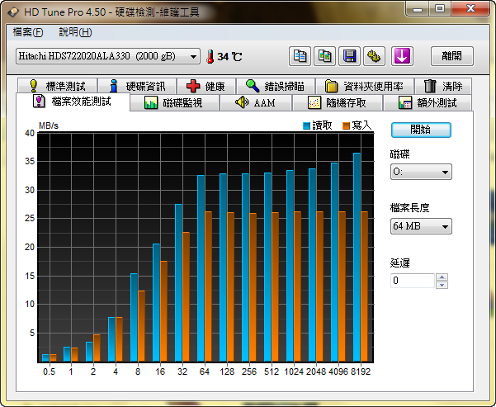496x407 pixels.
Task: Click the MB/s axis label
Action: (x=49, y=125)
